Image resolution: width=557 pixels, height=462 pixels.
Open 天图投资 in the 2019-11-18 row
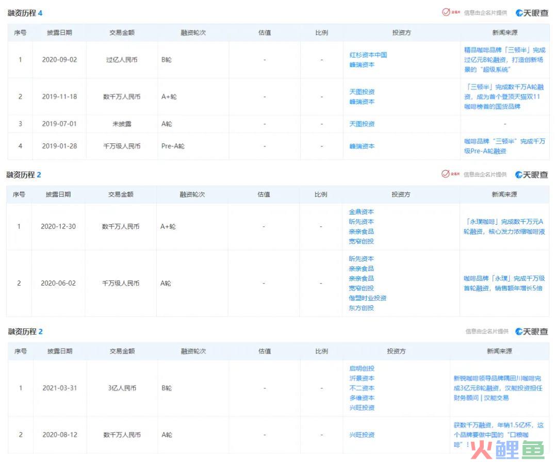[x=362, y=92]
